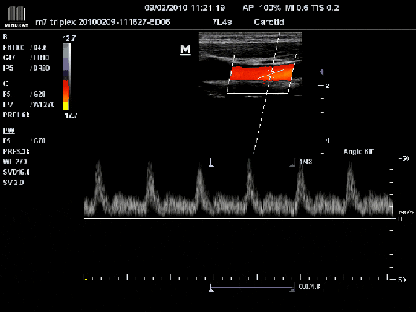Image resolution: width=416 pixels, height=312 pixels.
Task: Click the upper cine bar right handle
Action: tap(292, 164)
